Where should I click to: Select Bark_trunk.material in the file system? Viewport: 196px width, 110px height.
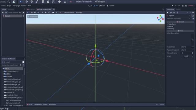(x=13, y=103)
